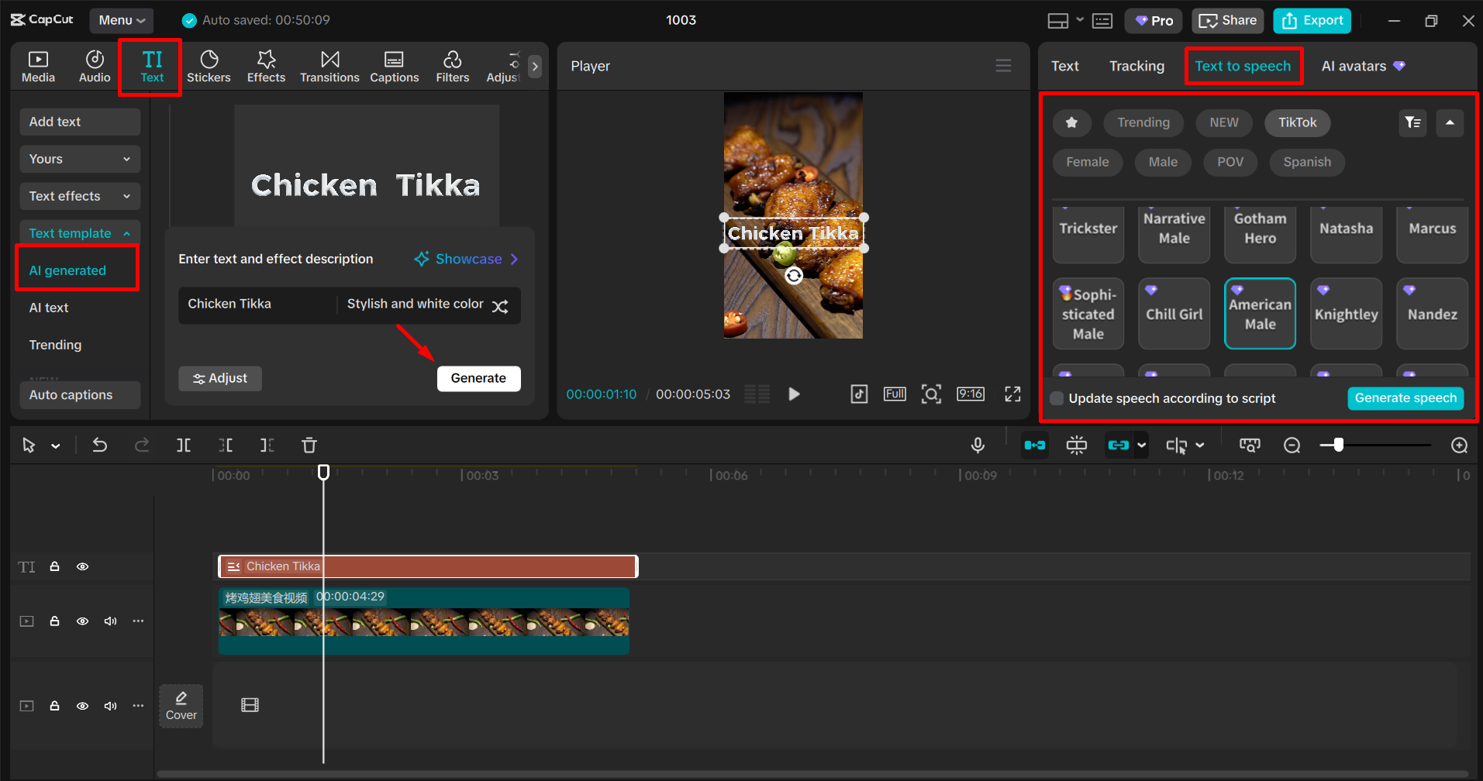This screenshot has width=1483, height=781.
Task: Select the American Male voice
Action: [x=1260, y=314]
